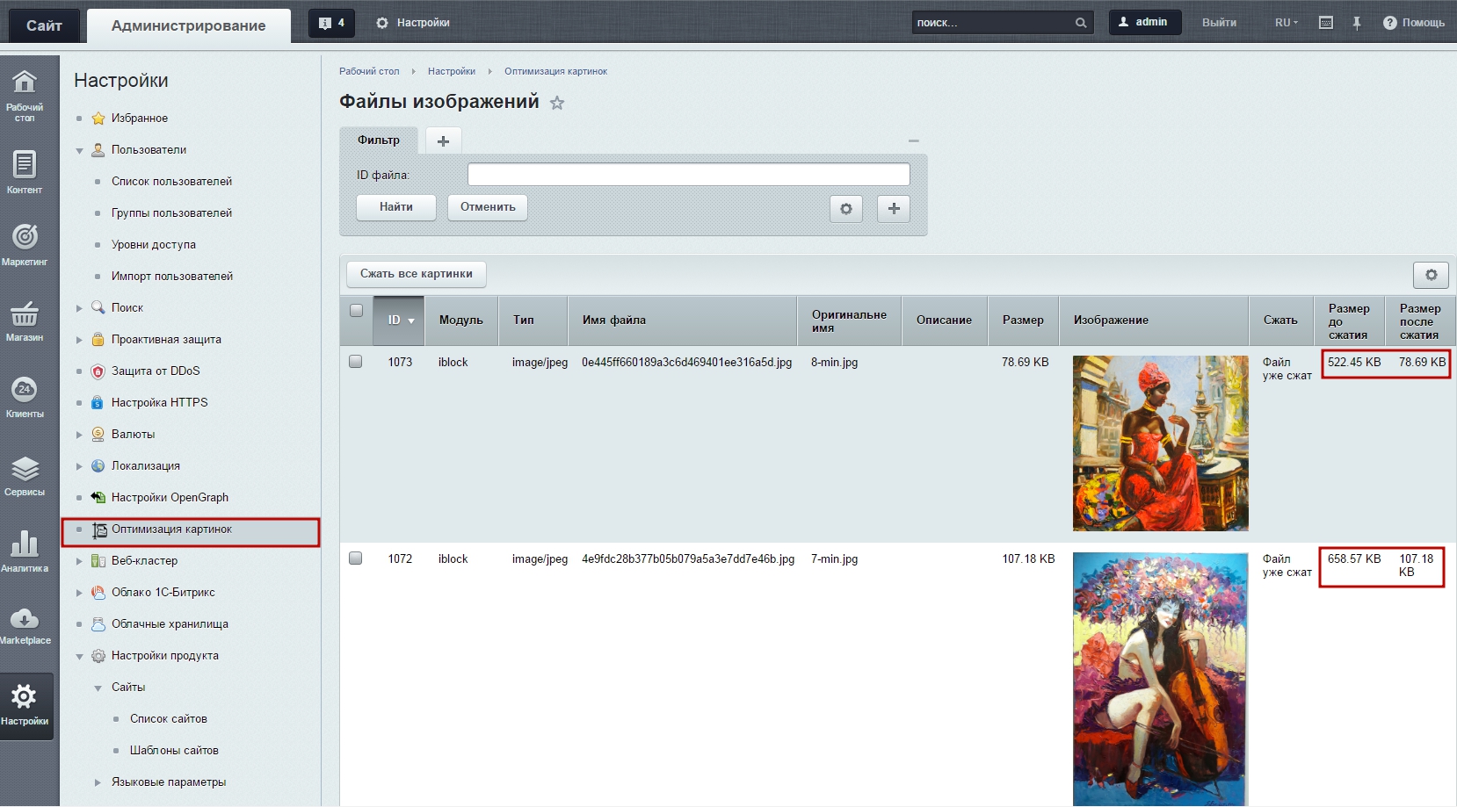
Task: Add a new filter tab with plus
Action: click(443, 141)
